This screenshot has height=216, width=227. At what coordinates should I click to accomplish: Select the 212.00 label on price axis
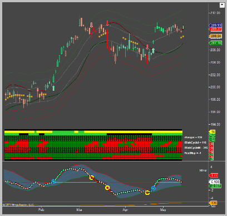(x=215, y=13)
